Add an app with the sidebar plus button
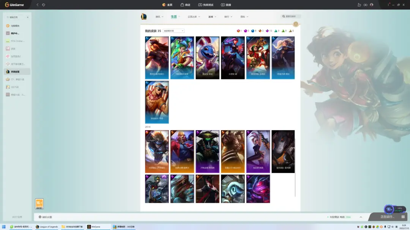This screenshot has height=230, width=410. (28, 17)
